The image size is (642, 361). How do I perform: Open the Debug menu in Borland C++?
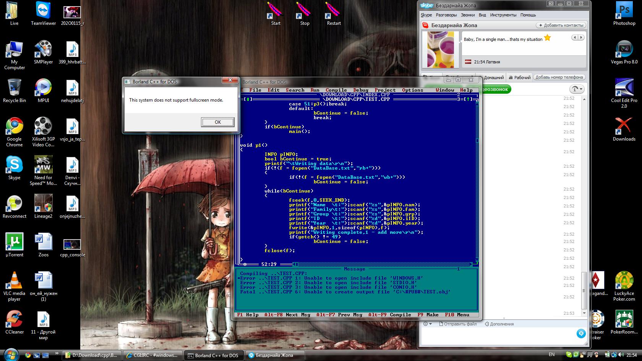361,90
